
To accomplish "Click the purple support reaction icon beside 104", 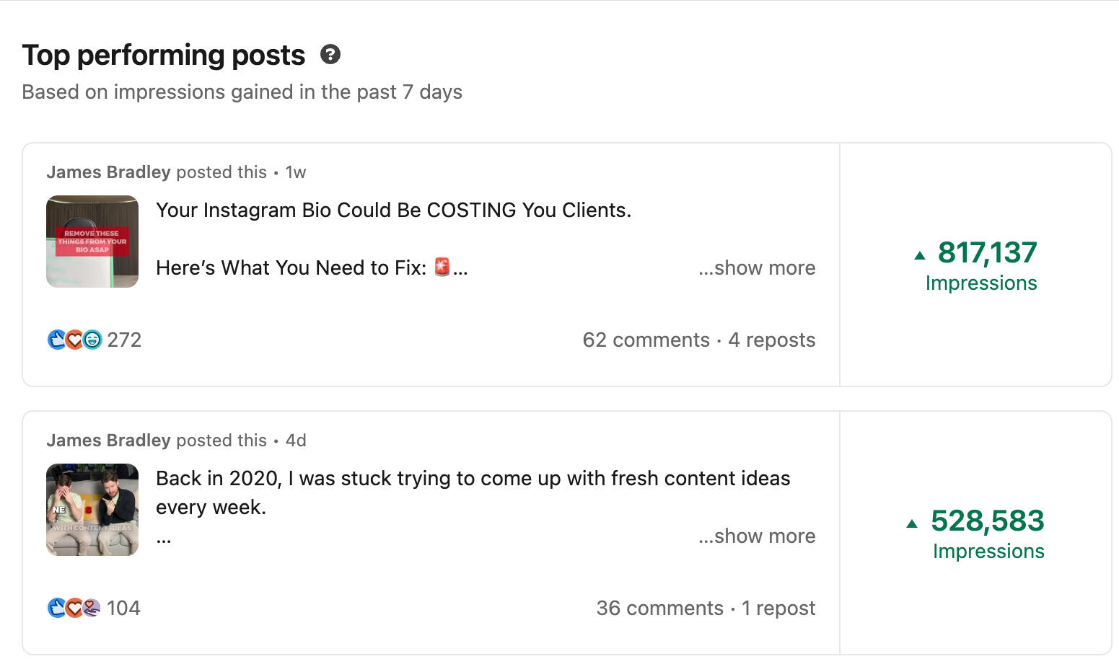I will pos(92,608).
